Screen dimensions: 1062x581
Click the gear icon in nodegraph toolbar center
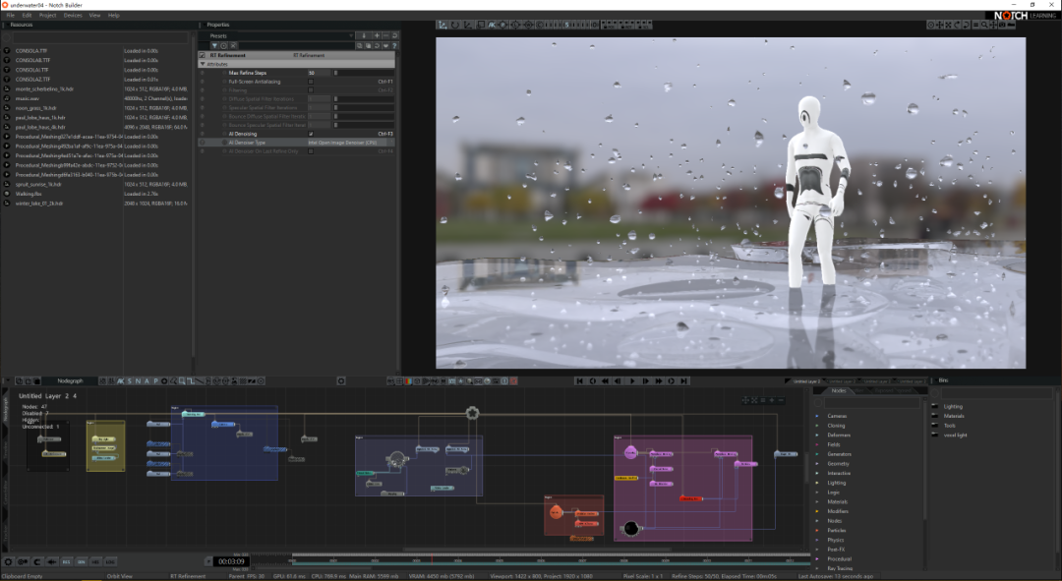point(340,381)
